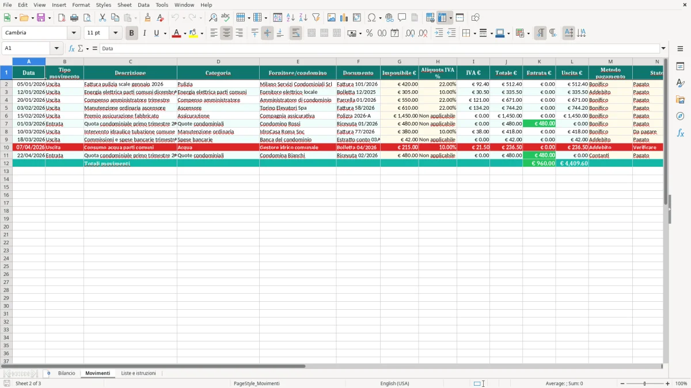Open background color dropdown arrow
The width and height of the screenshot is (691, 388).
coord(202,33)
